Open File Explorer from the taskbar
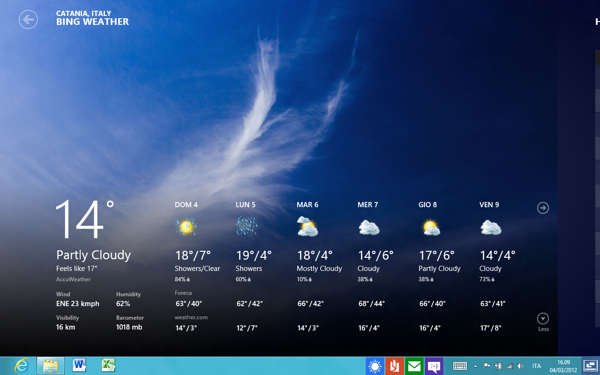 [x=51, y=366]
